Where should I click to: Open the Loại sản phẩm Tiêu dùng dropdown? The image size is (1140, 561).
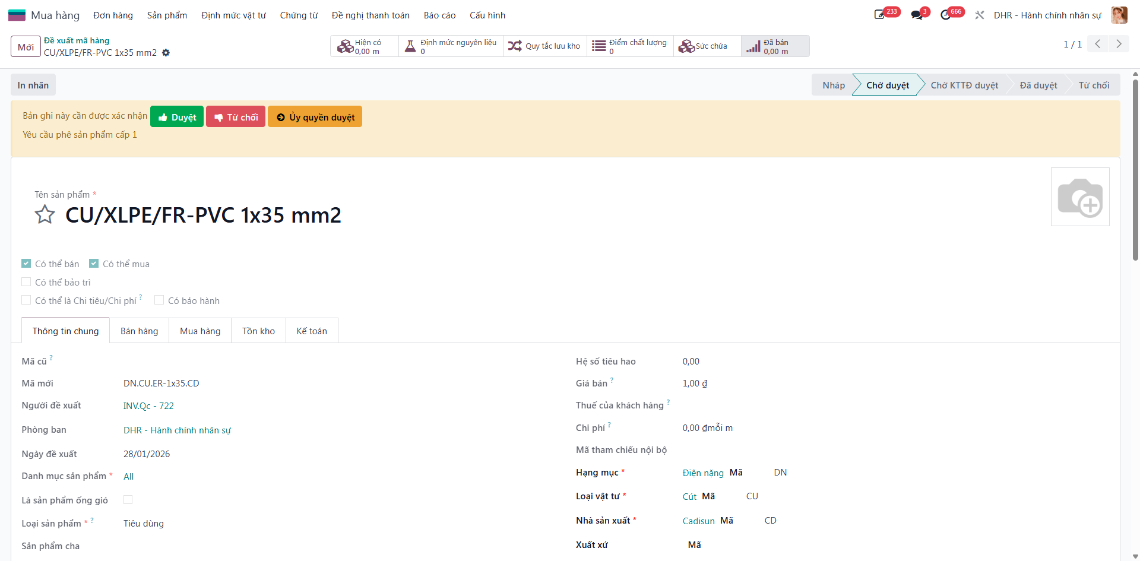pos(144,524)
